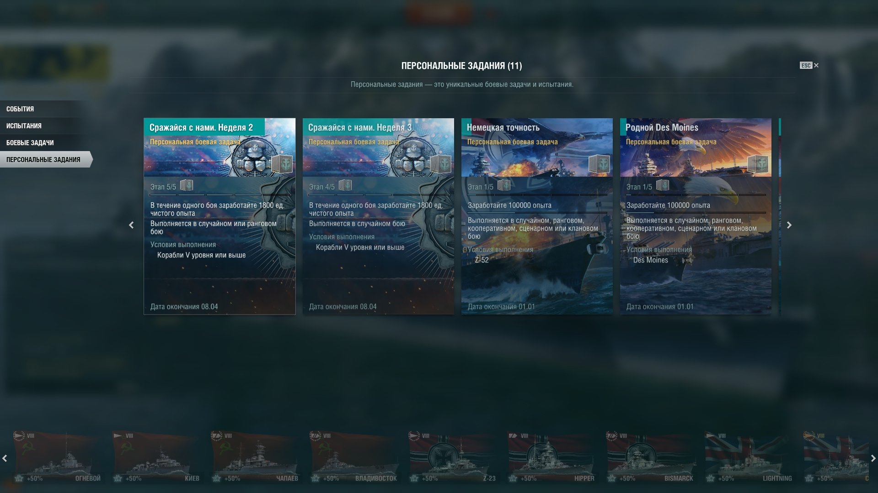878x493 pixels.
Task: Click container reward icon on Неделя 3 card
Action: (440, 163)
